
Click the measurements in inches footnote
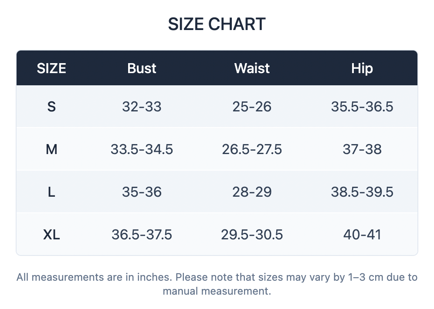pos(217,284)
